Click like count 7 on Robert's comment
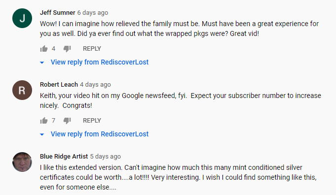 click(x=53, y=121)
